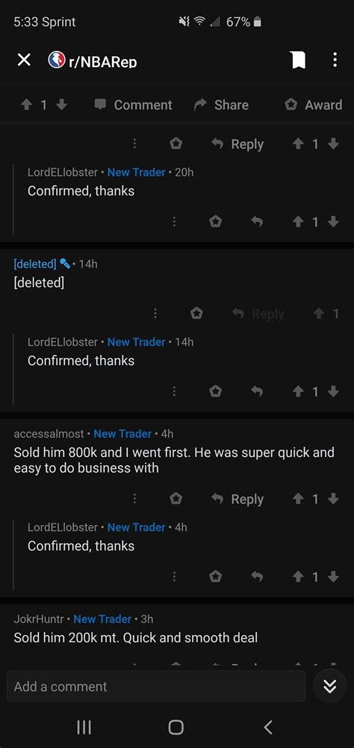Upvote the post in the action bar
Image resolution: width=354 pixels, height=748 pixels.
click(x=25, y=105)
